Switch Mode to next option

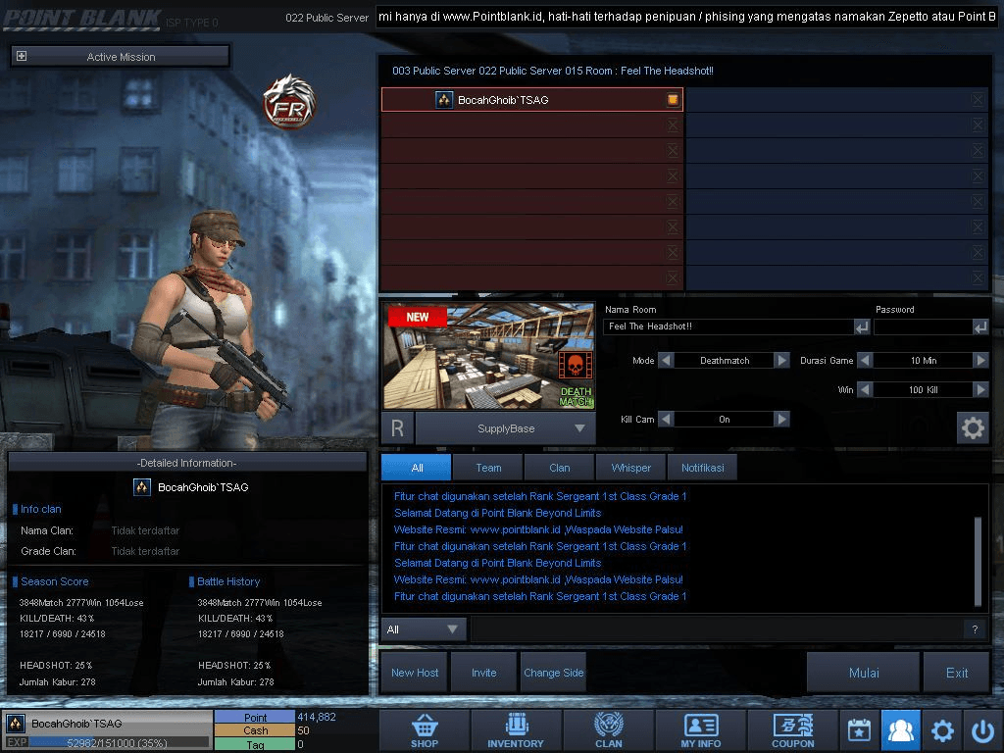click(781, 361)
